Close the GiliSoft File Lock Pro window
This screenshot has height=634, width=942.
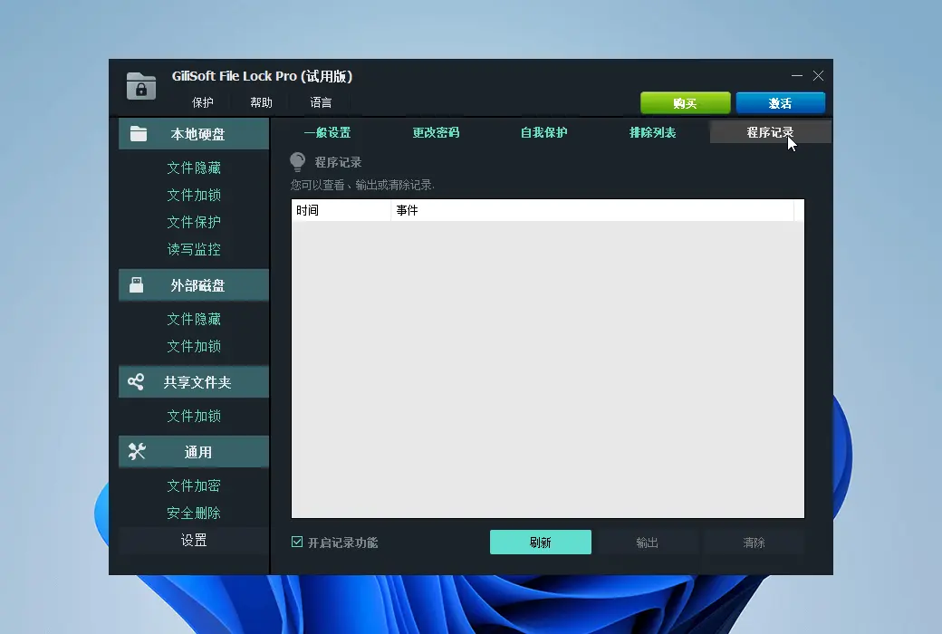pyautogui.click(x=818, y=76)
